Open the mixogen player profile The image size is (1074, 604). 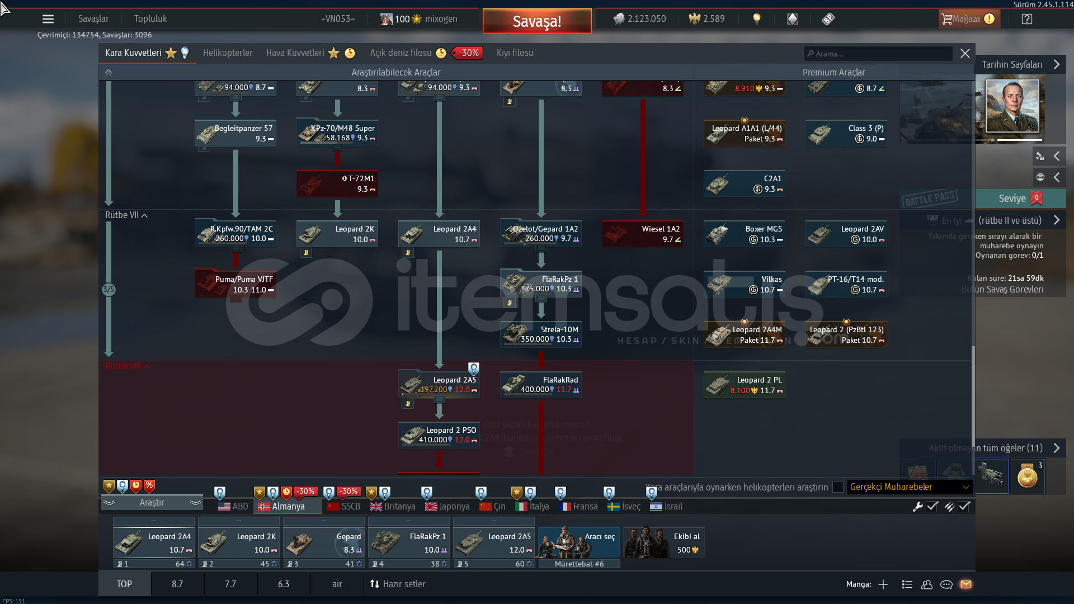click(418, 18)
